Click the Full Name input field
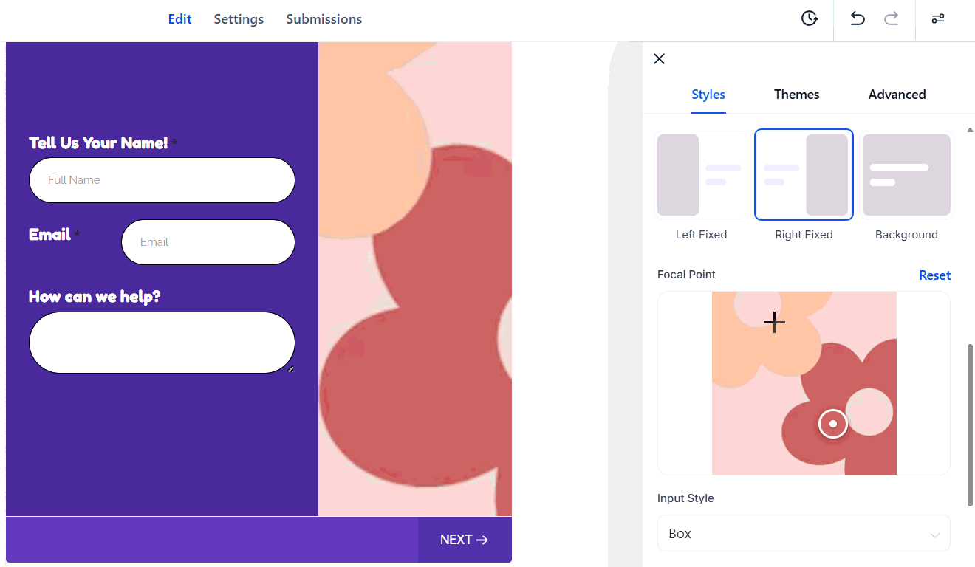 tap(162, 180)
